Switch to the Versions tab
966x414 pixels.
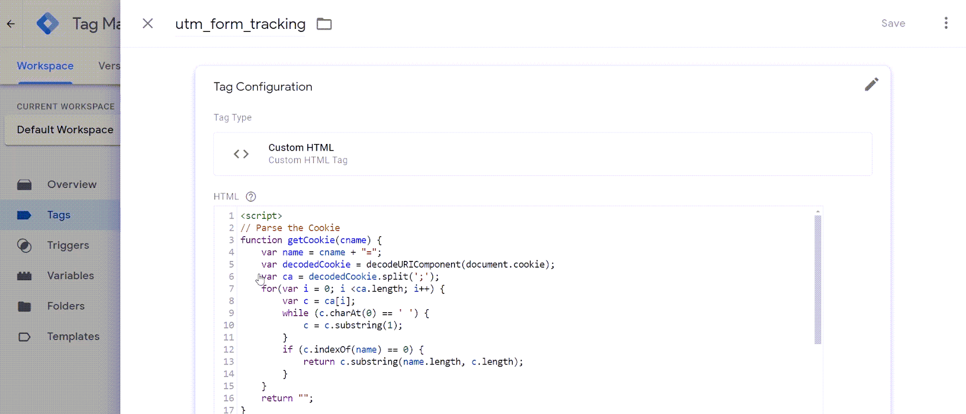(109, 66)
